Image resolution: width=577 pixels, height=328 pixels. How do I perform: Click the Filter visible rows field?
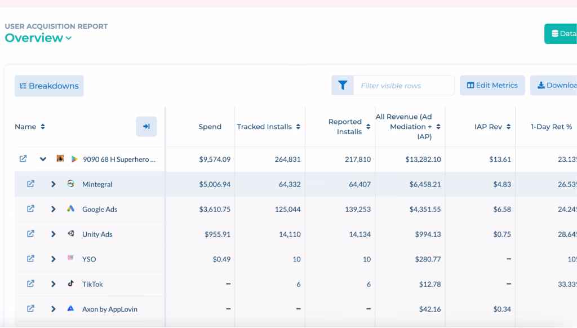(x=403, y=86)
